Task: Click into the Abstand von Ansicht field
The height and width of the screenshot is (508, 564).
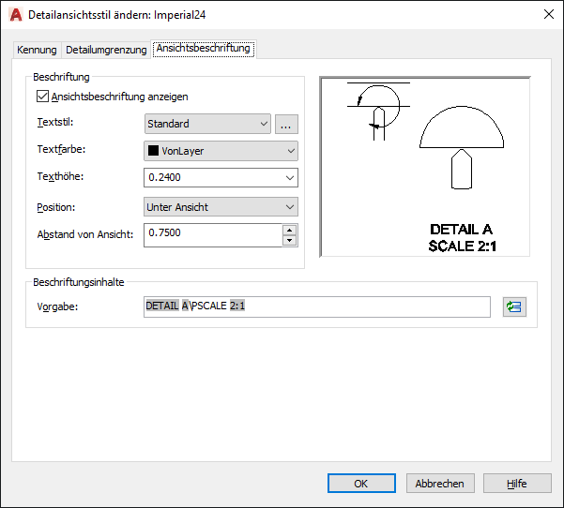Action: 213,235
